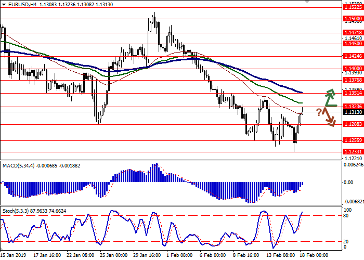Image resolution: width=364 pixels, height=260 pixels.
Task: Select the 1.15225 resistance level label
Action: 352,7
